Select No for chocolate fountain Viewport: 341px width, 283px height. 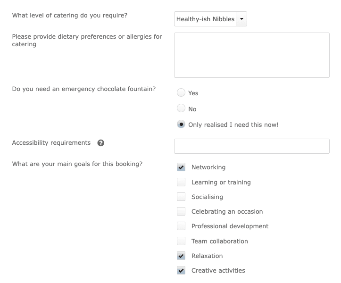click(181, 108)
